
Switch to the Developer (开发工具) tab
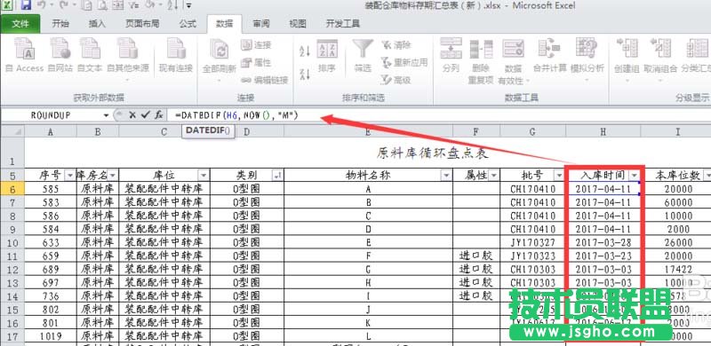(x=343, y=24)
